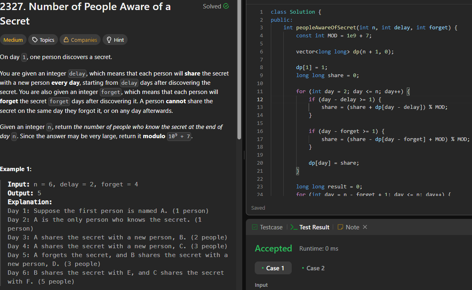Click 'dp[1] = 1;' code line

[x=311, y=67]
